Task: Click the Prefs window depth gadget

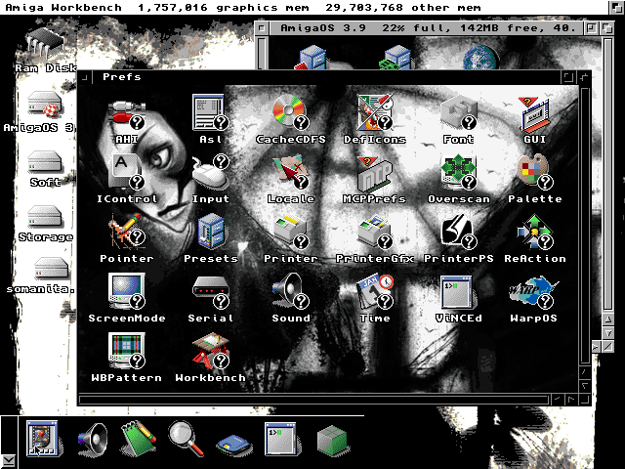Action: click(x=584, y=77)
